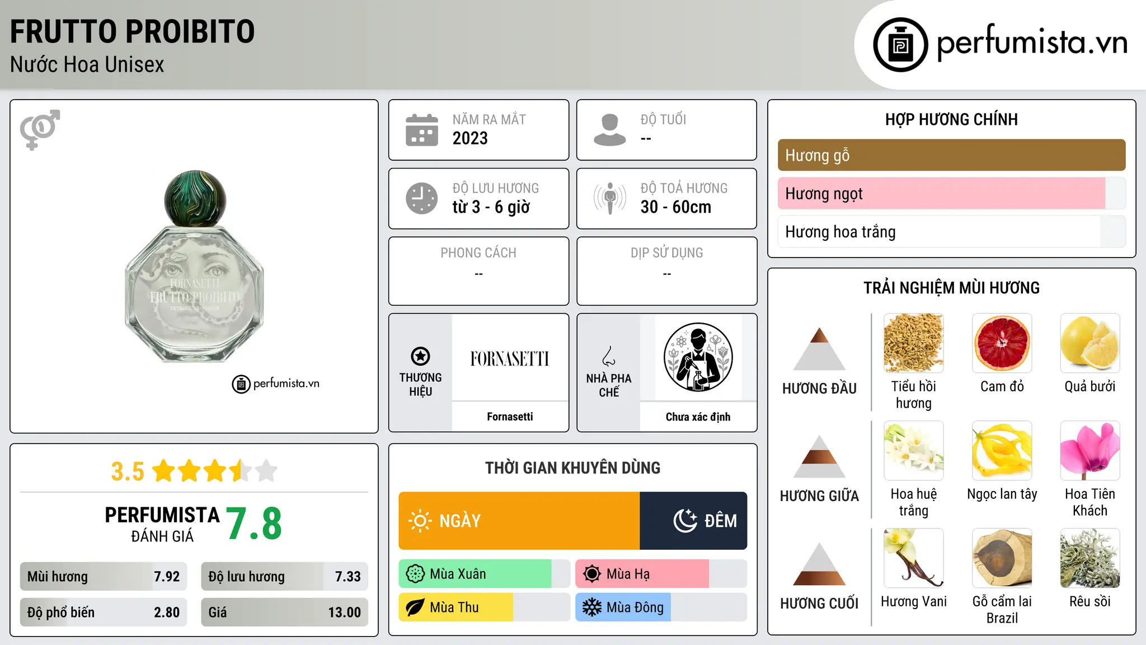Click the Hợp hương chính heading
The image size is (1146, 645).
(951, 119)
